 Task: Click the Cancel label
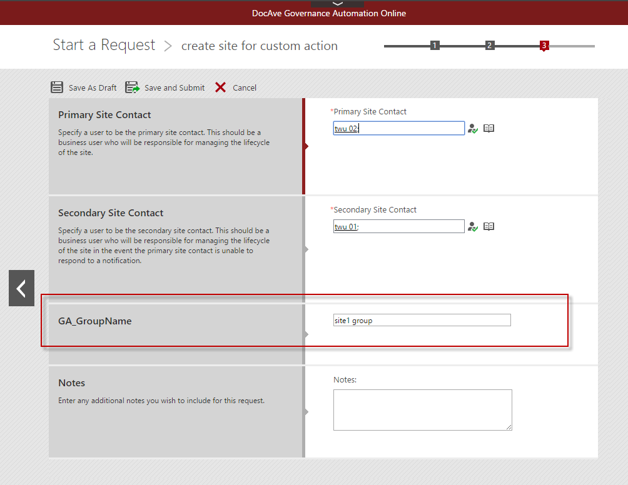(245, 87)
